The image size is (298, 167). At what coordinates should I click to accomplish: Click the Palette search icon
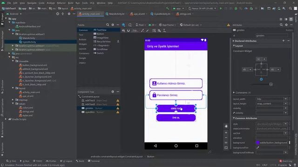108,25
